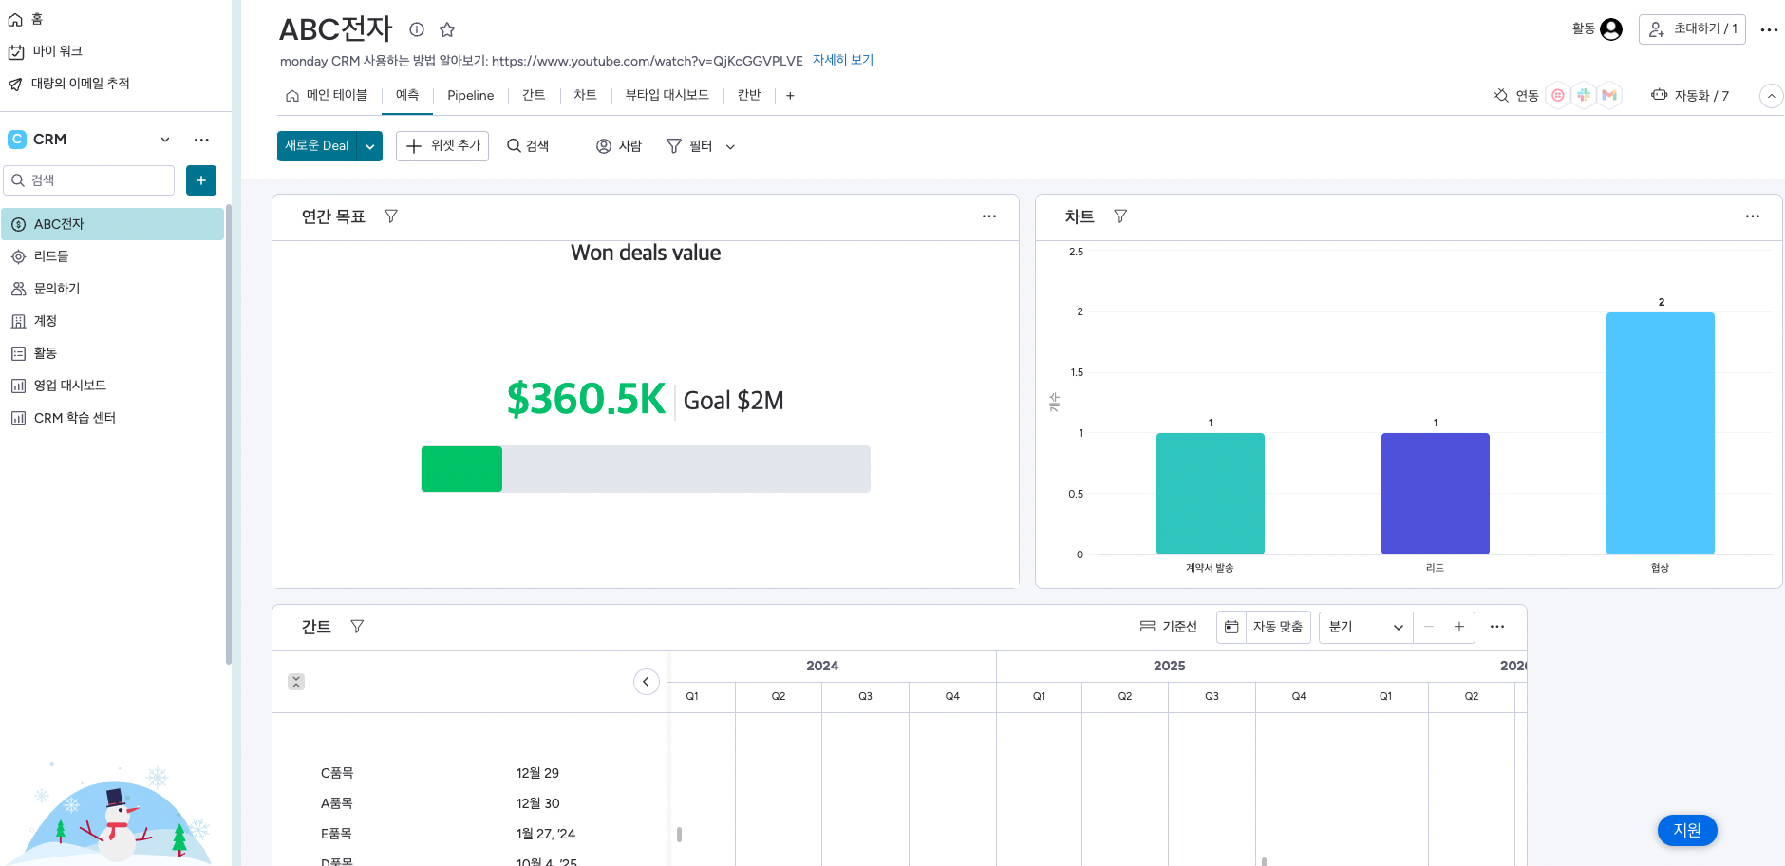Click the 위젯 추가 button
Image resolution: width=1785 pixels, height=866 pixels.
[442, 146]
